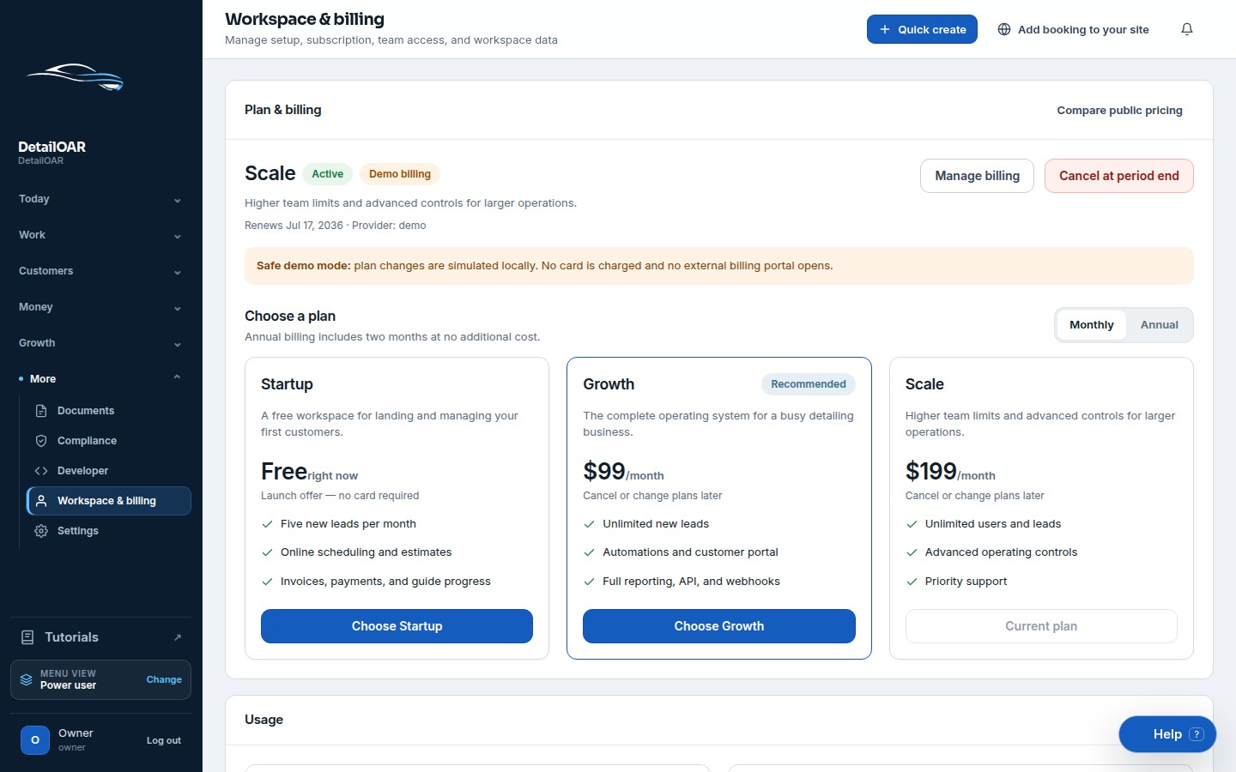
Task: Expand the Growth section chevron
Action: pos(178,344)
